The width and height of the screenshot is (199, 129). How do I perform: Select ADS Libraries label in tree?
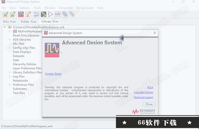(22, 39)
